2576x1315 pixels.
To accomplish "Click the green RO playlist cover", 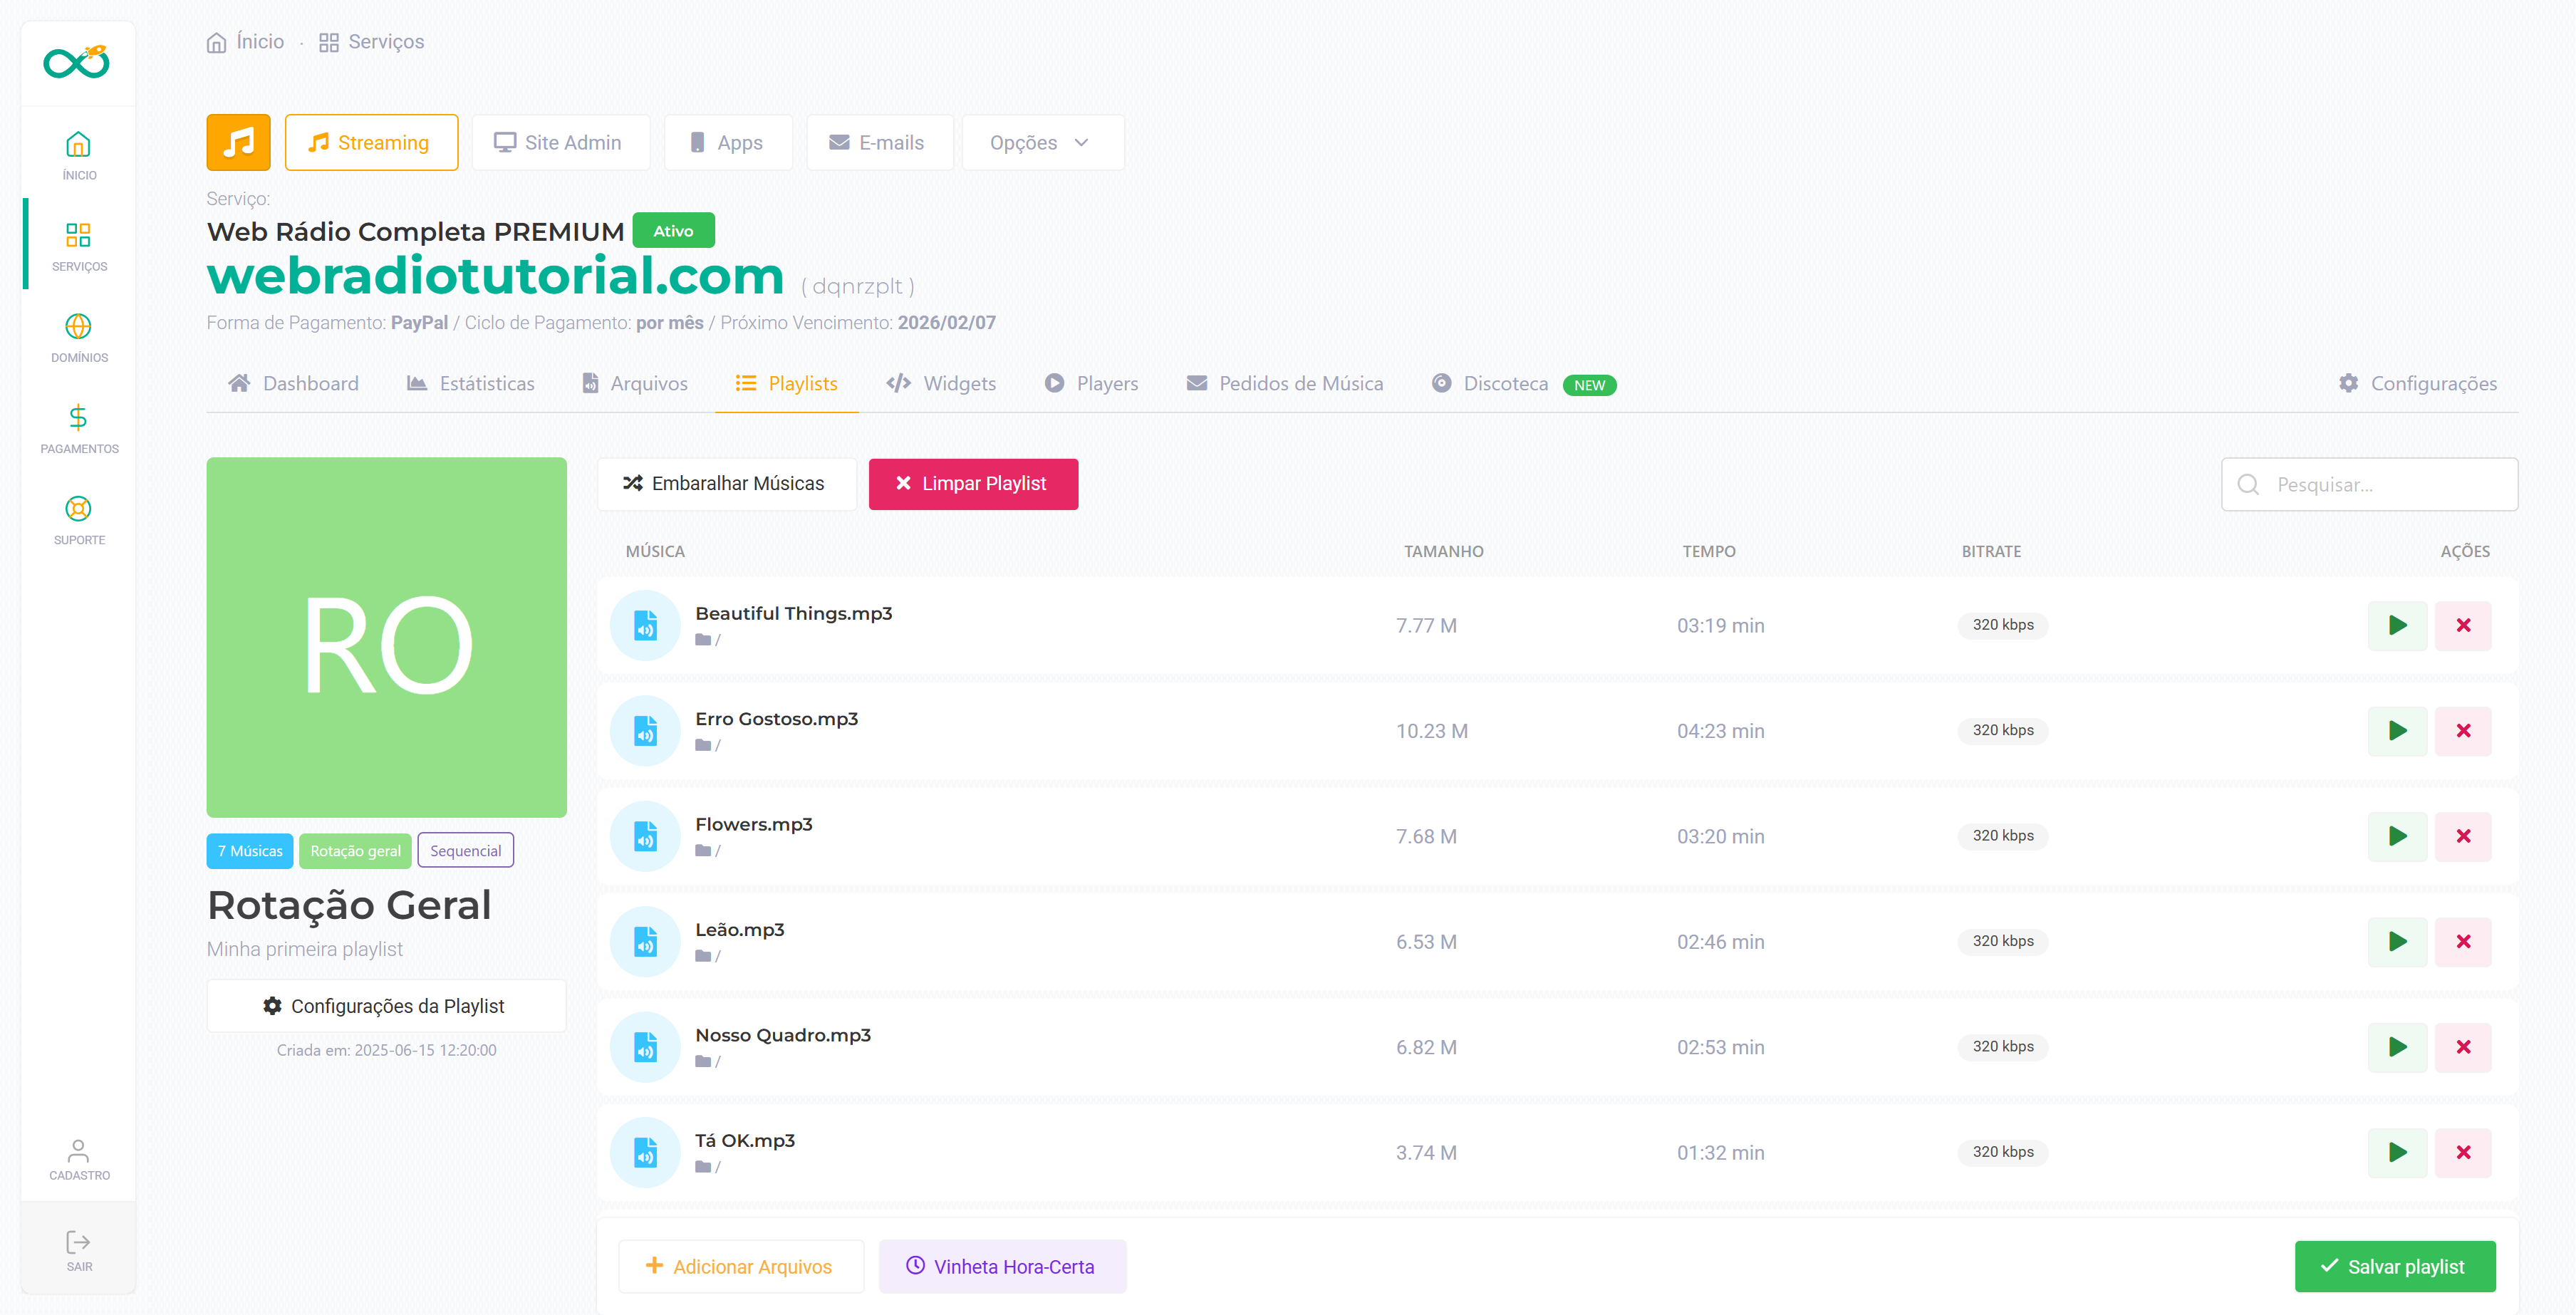I will point(386,637).
